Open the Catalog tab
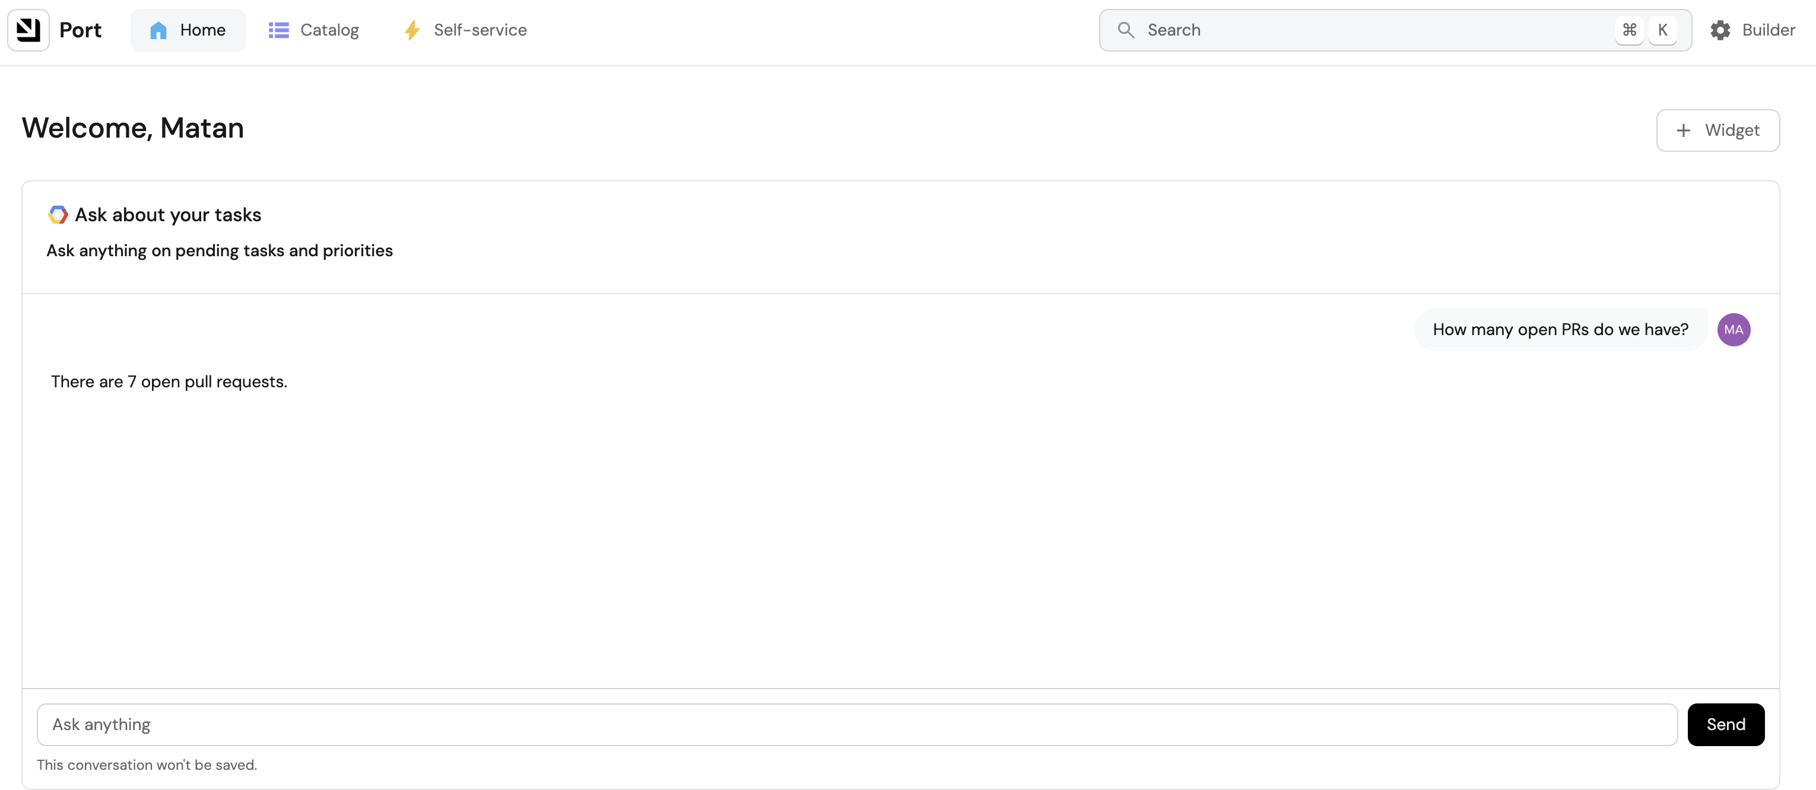The height and width of the screenshot is (790, 1816). (315, 30)
